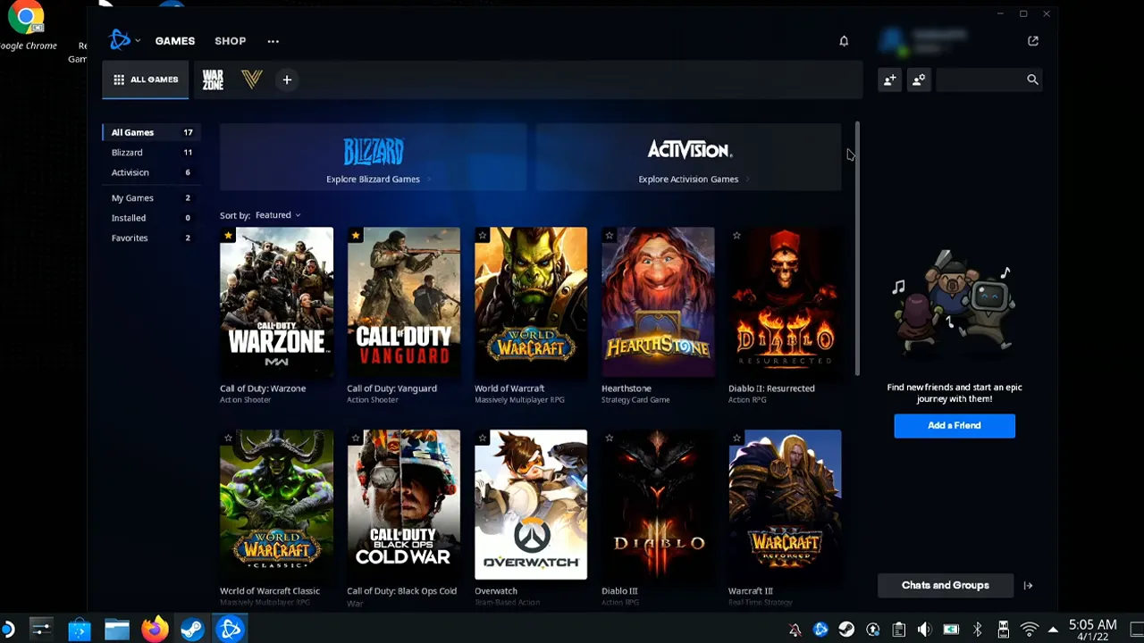The image size is (1144, 643).
Task: Favorite Hearthstone with its star
Action: pyautogui.click(x=610, y=236)
